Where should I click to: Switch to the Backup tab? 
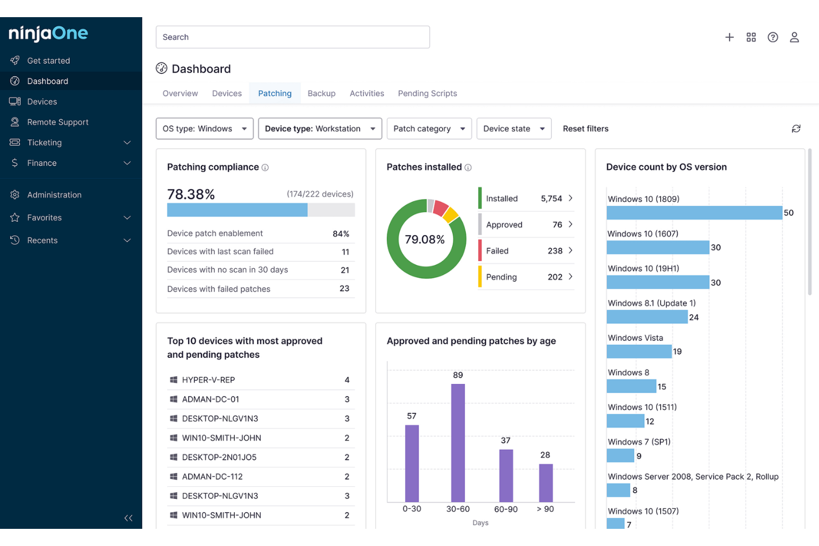[322, 93]
